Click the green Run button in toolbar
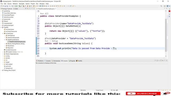Image resolution: width=171 pixels, height=96 pixels. tap(16, 6)
